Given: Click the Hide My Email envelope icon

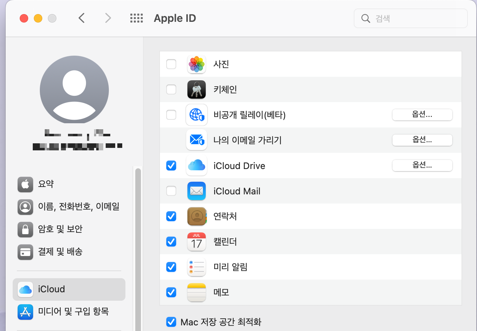Looking at the screenshot, I should 197,140.
